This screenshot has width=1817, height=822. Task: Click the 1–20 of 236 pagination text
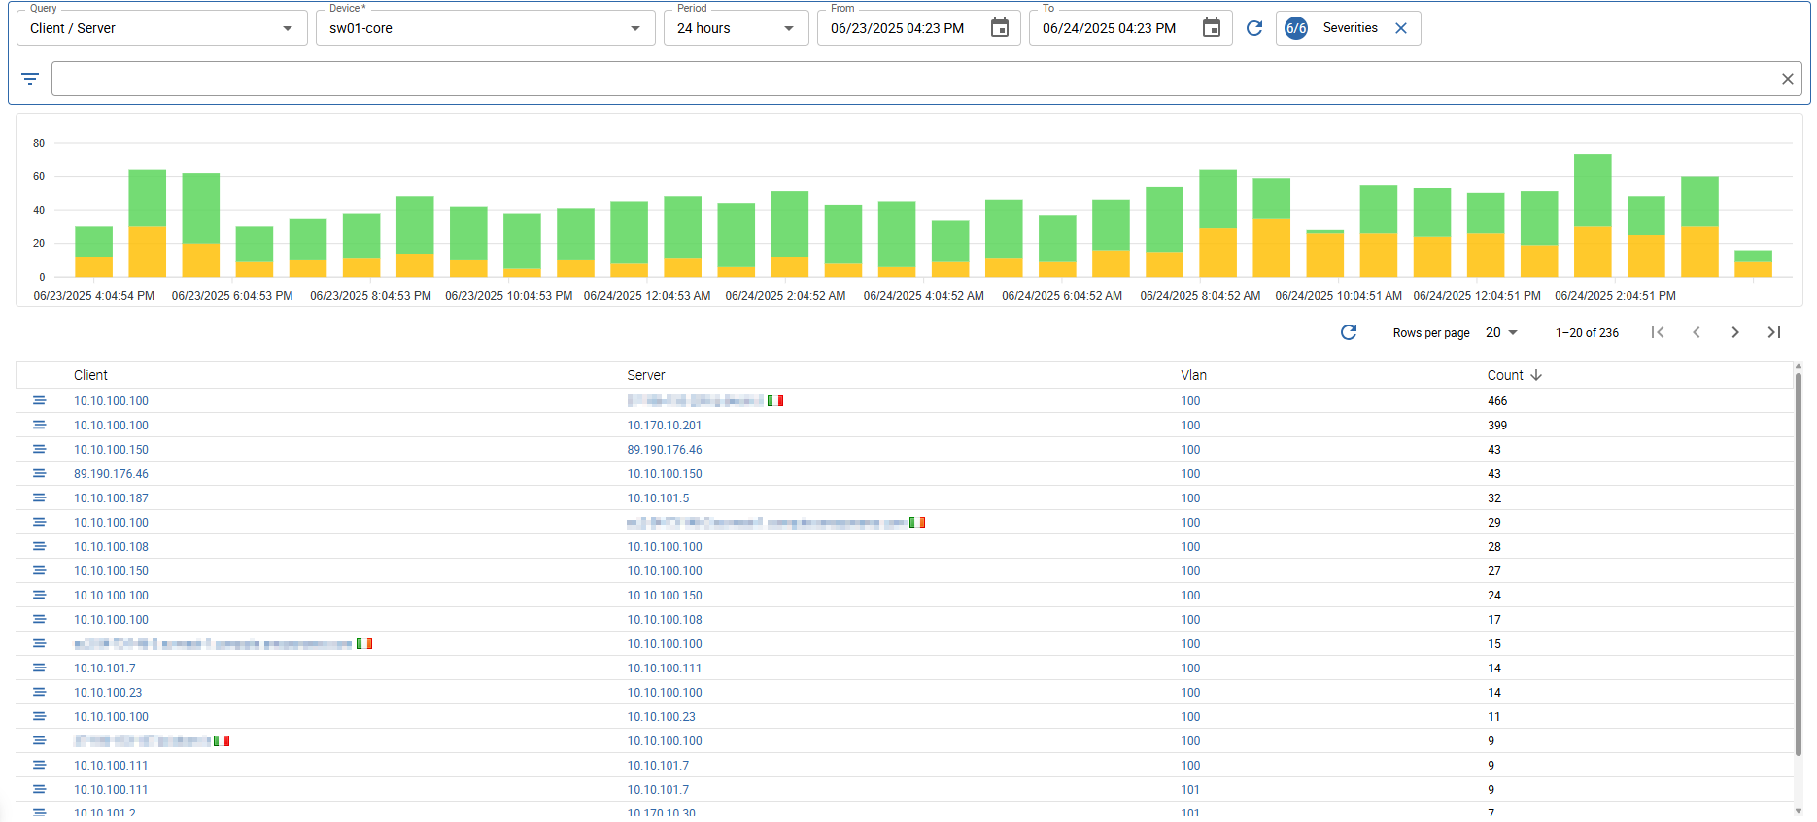coord(1587,333)
